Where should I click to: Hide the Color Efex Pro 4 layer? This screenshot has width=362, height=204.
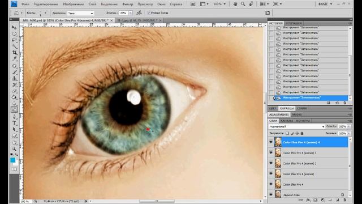271,184
